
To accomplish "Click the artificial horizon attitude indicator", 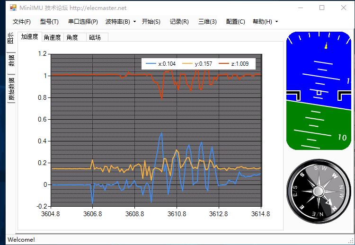I will (x=319, y=91).
